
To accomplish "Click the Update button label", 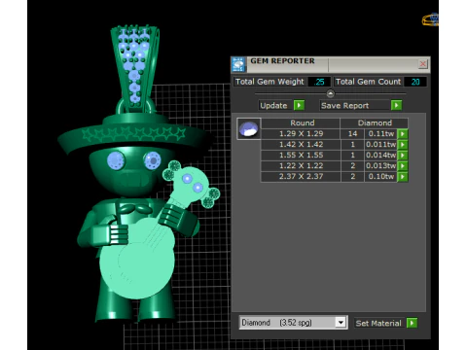I will point(273,106).
